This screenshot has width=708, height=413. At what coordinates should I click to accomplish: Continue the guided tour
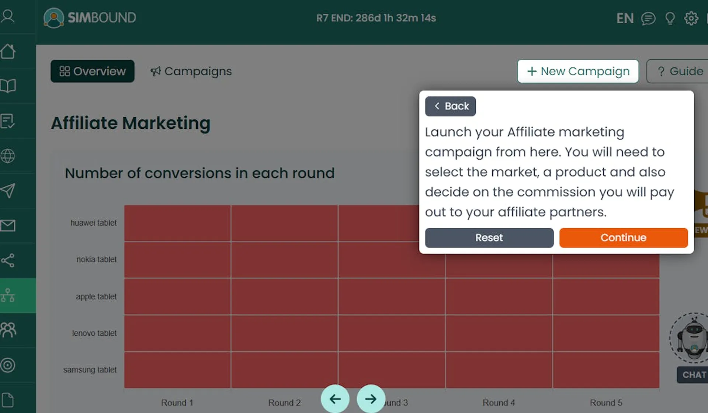[x=623, y=237]
